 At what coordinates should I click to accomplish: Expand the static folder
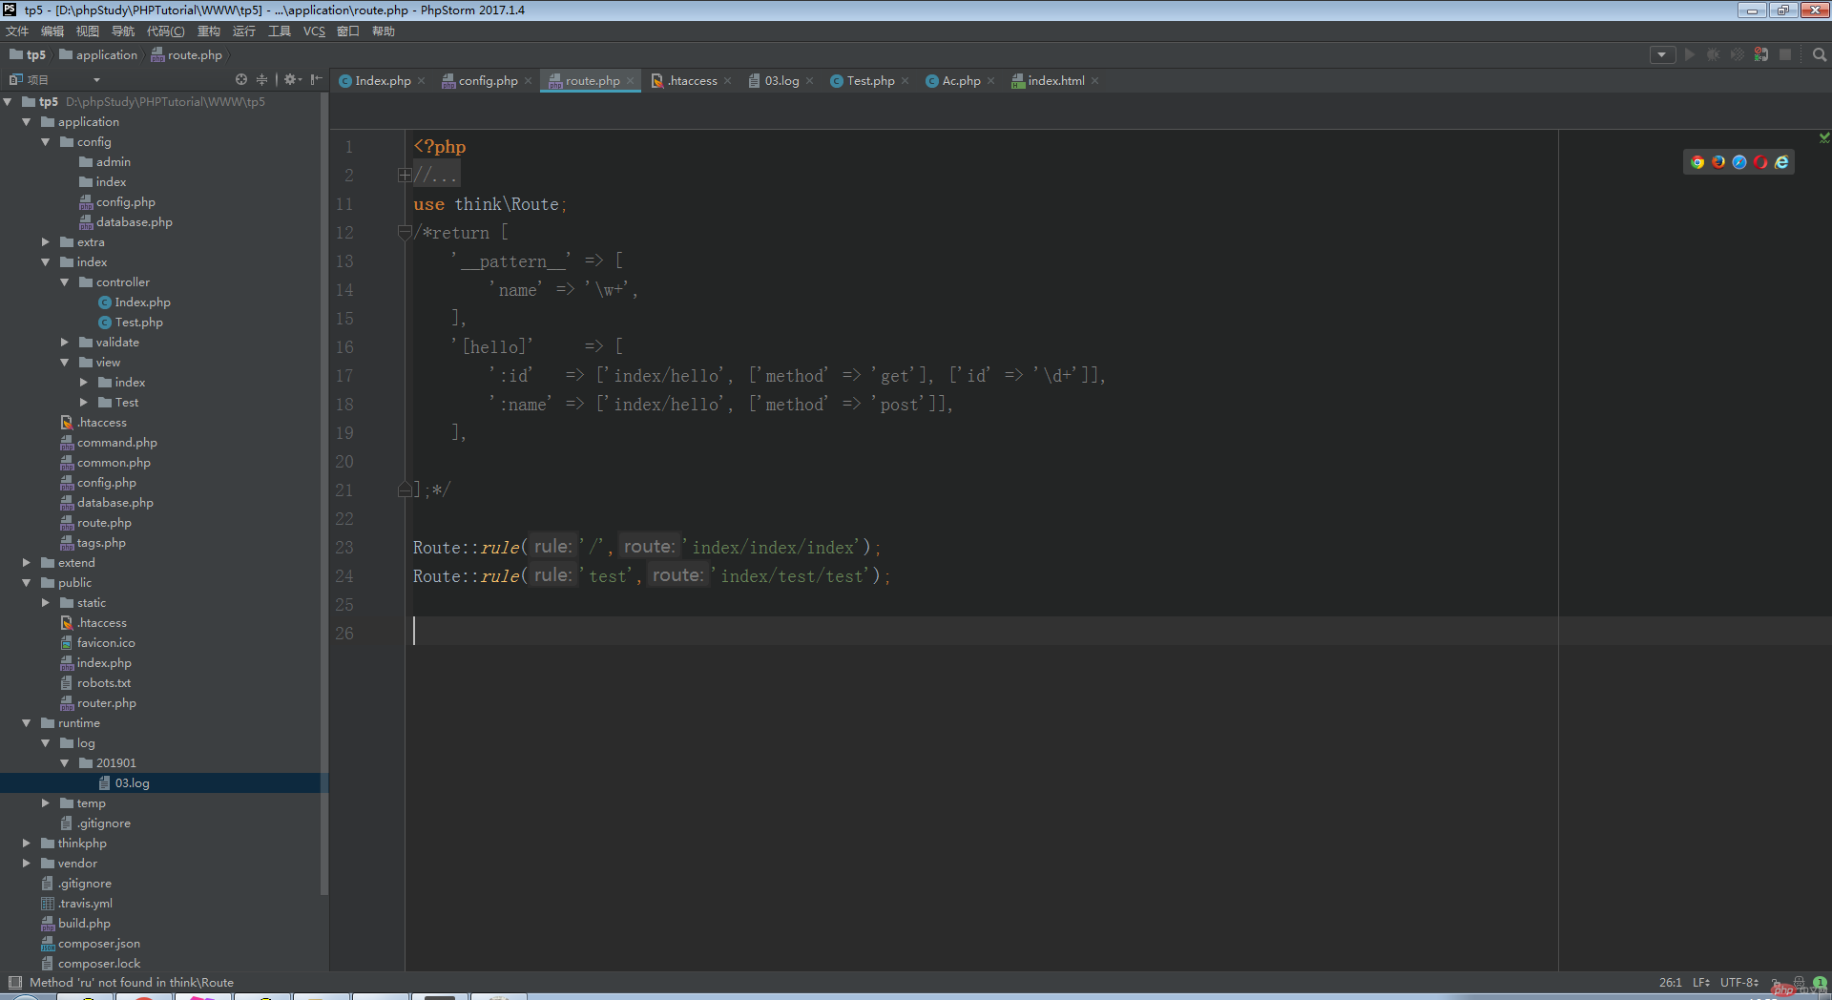pyautogui.click(x=46, y=603)
